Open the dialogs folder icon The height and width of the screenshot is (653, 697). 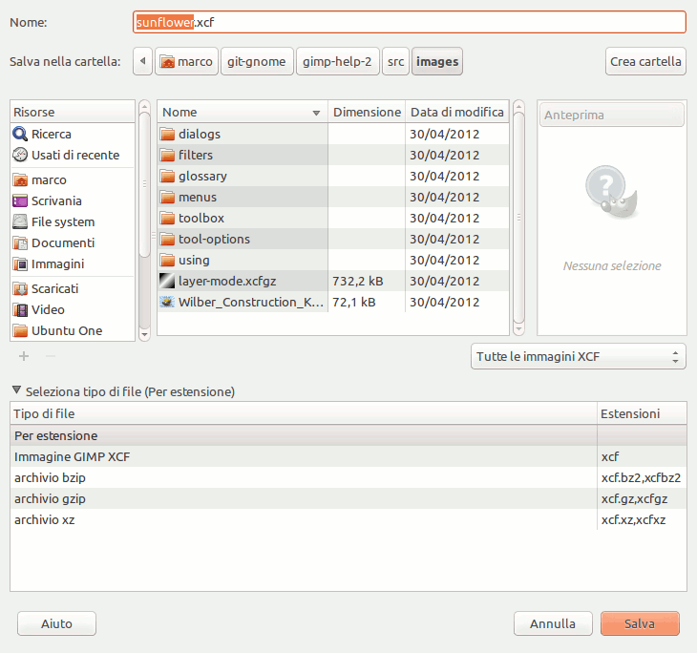[x=167, y=135]
